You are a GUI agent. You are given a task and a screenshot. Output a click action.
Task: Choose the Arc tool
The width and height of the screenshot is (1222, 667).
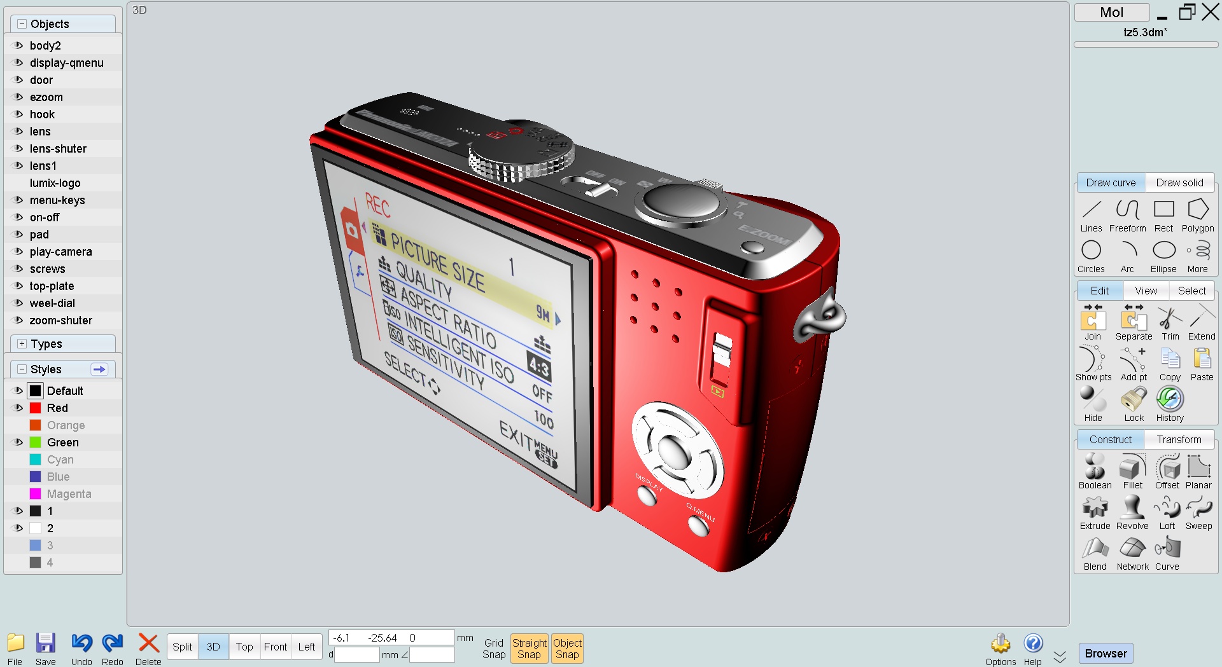(1127, 256)
